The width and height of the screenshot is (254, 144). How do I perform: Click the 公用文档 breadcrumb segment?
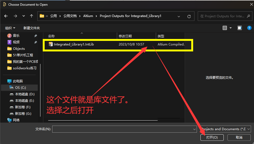[70, 16]
